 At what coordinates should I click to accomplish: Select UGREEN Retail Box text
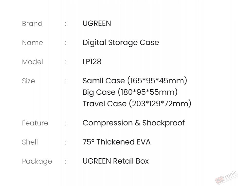click(116, 161)
